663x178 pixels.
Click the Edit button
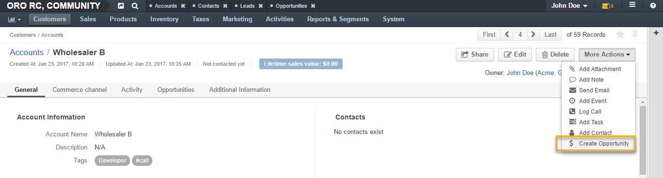pos(515,55)
